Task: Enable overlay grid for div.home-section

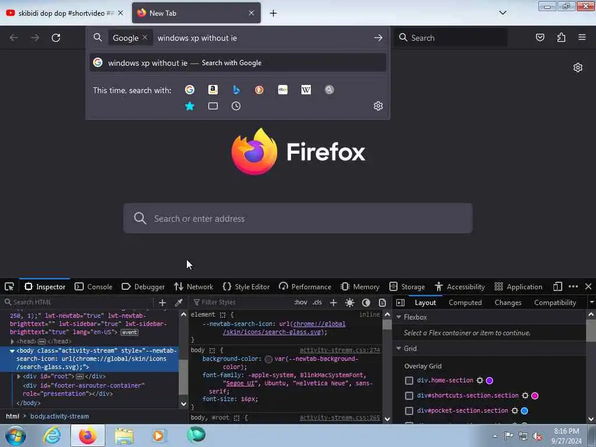Action: [409, 381]
